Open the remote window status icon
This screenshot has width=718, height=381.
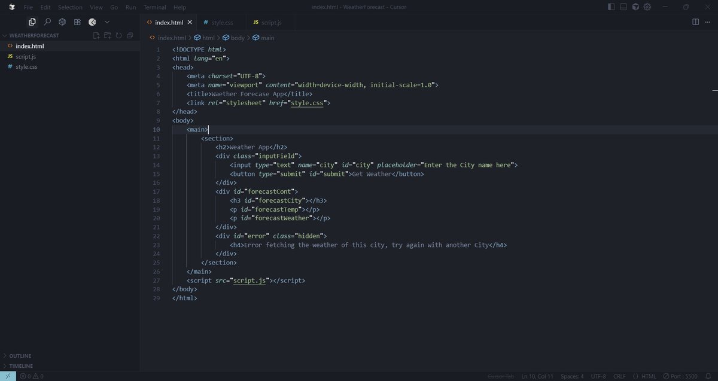[x=8, y=376]
